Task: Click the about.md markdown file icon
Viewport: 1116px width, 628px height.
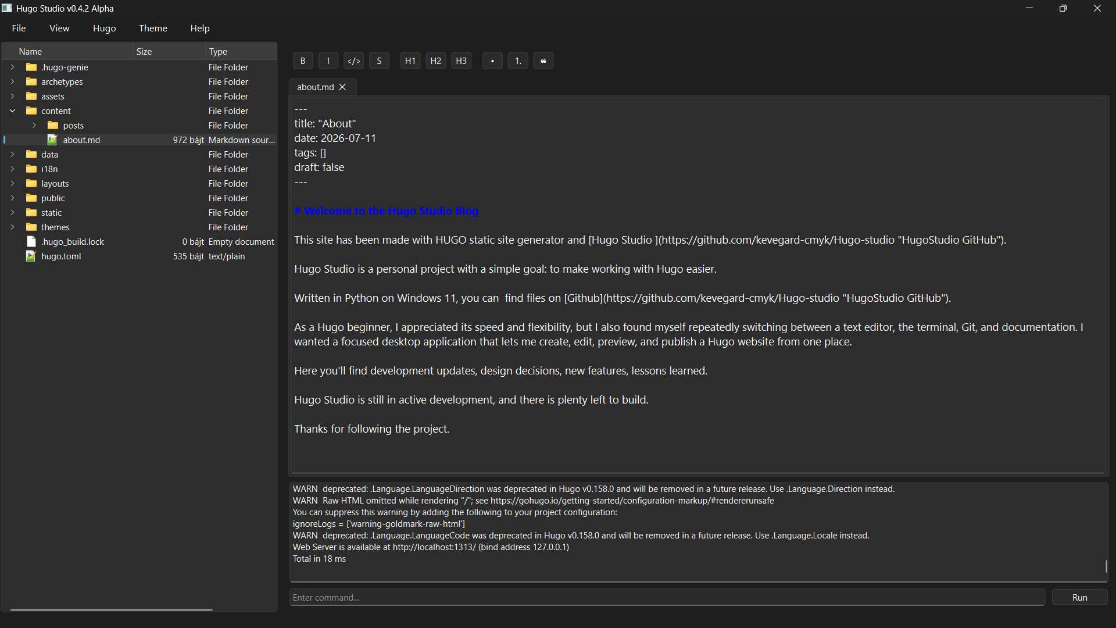Action: [x=52, y=140]
